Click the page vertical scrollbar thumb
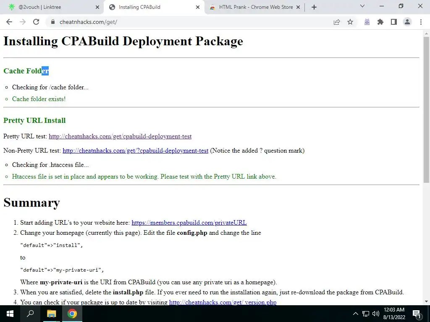The width and height of the screenshot is (430, 322). click(x=426, y=109)
